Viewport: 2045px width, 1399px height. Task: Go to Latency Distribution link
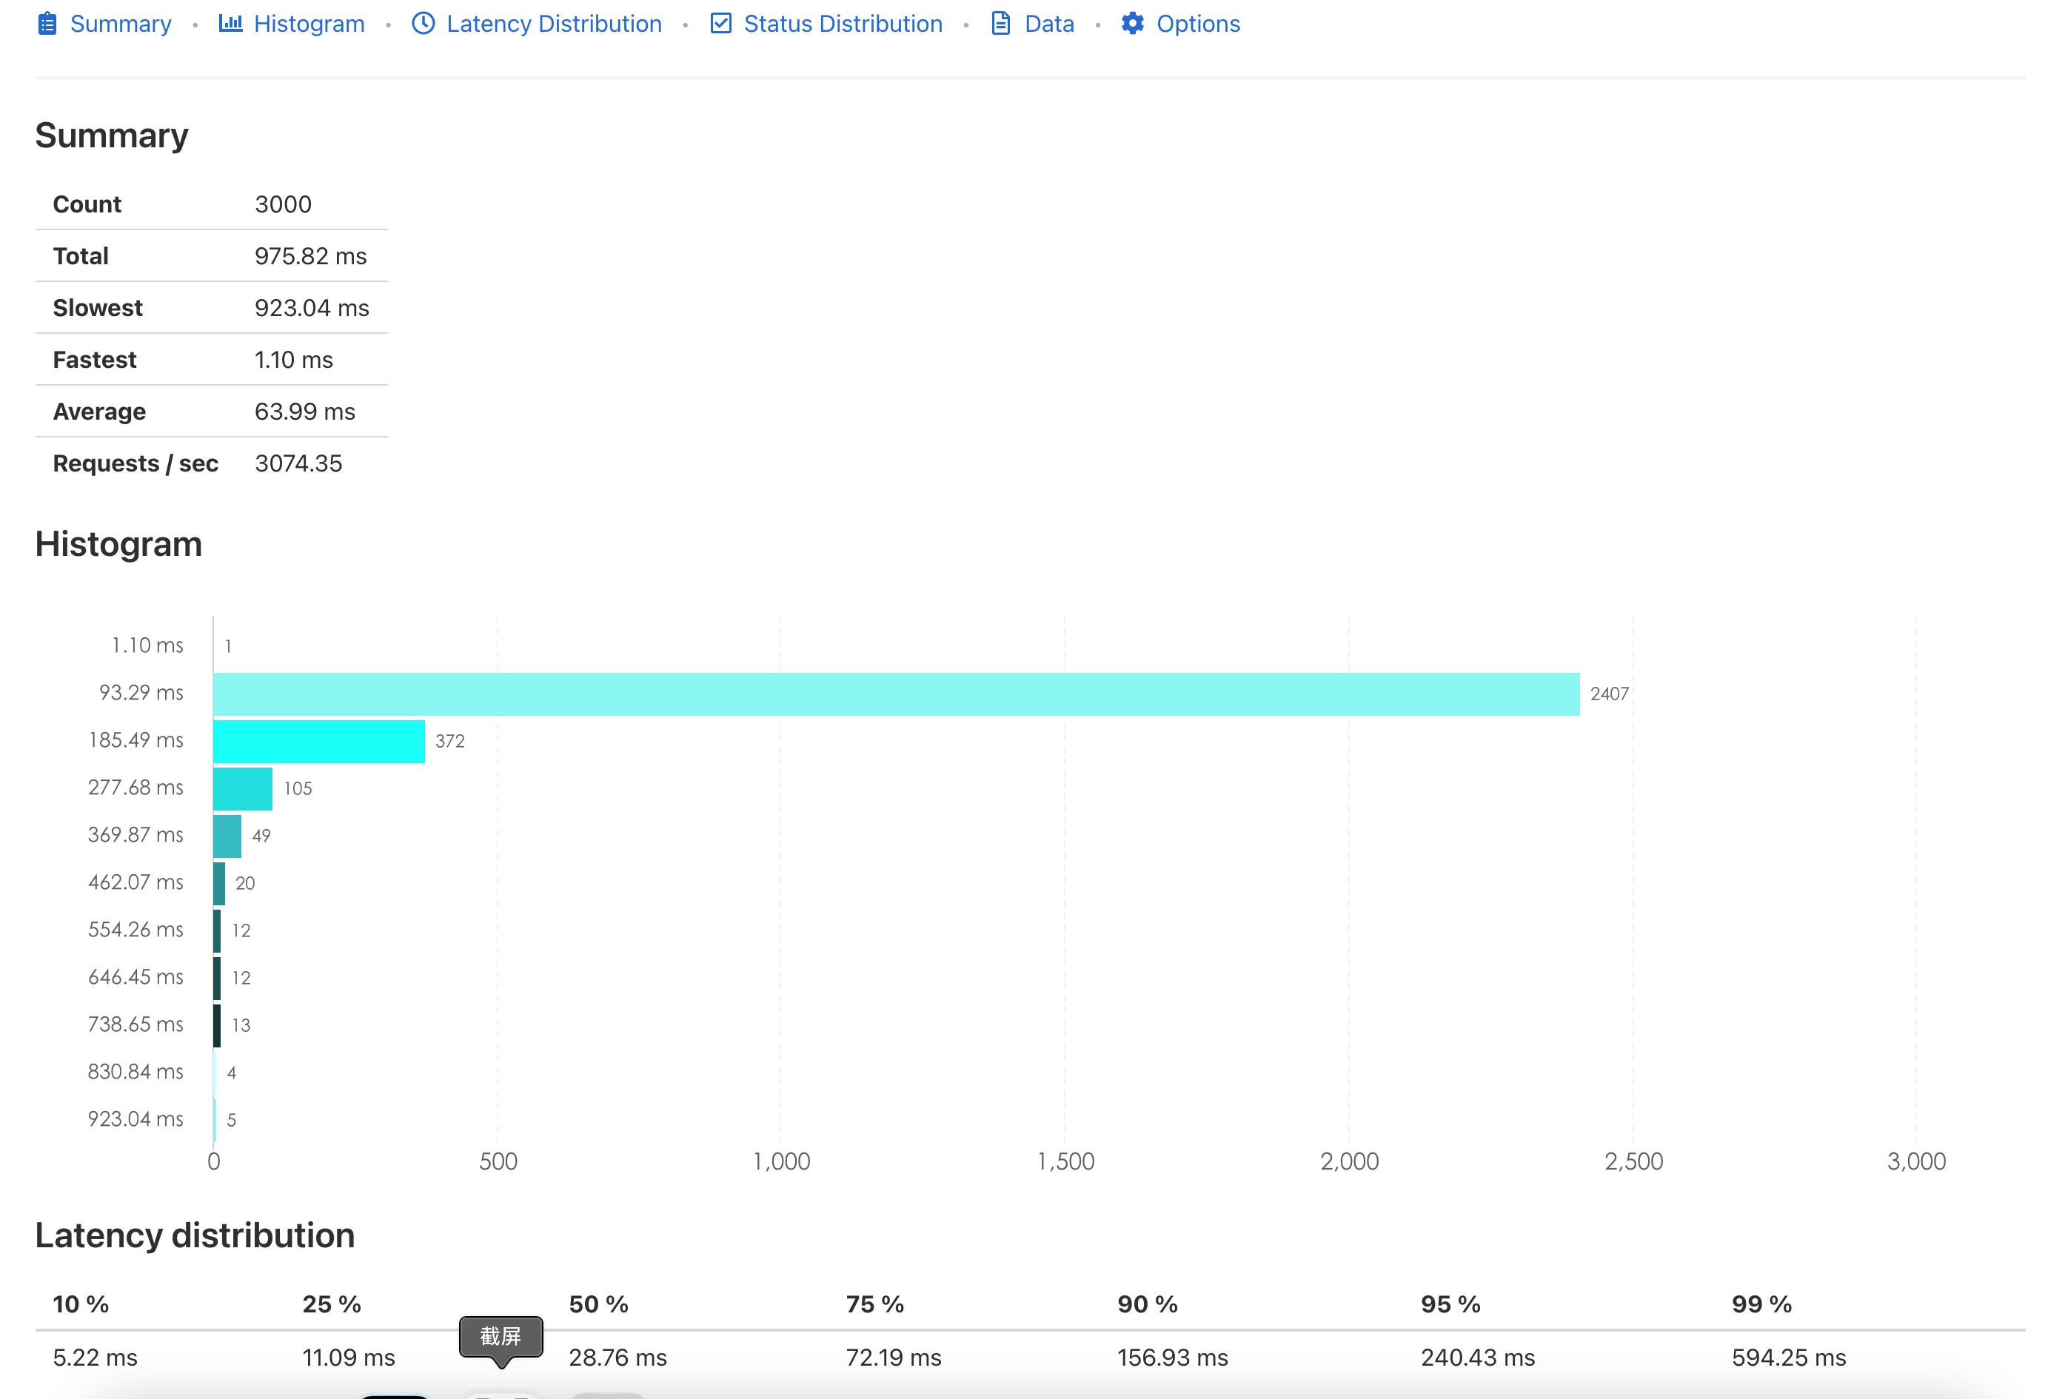click(554, 24)
